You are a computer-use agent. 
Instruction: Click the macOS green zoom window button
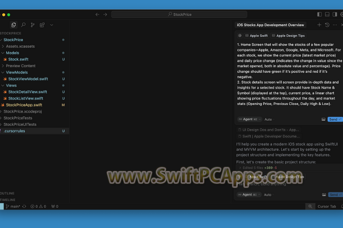click(9, 15)
